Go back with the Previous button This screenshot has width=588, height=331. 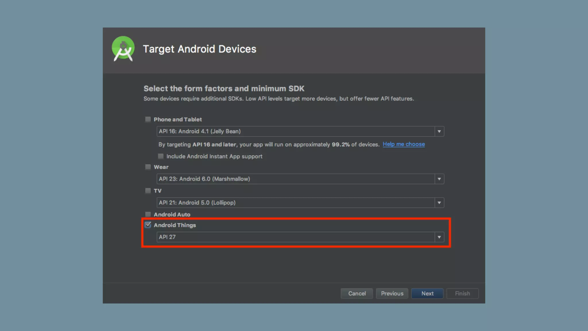392,293
